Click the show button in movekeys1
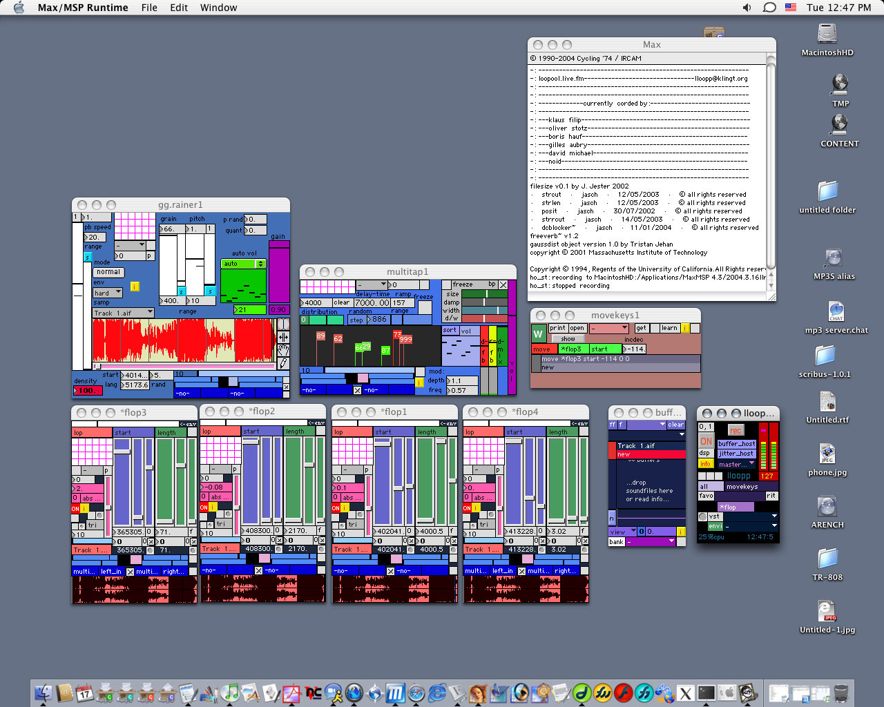This screenshot has height=707, width=884. (568, 338)
